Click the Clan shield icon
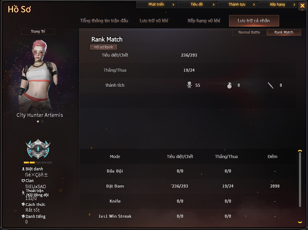The width and height of the screenshot is (308, 230). [x=23, y=181]
